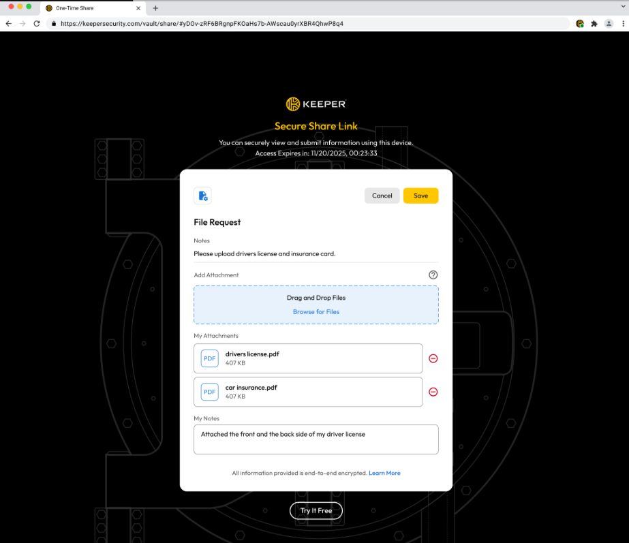Go back in the browser
The width and height of the screenshot is (629, 543).
pyautogui.click(x=8, y=24)
